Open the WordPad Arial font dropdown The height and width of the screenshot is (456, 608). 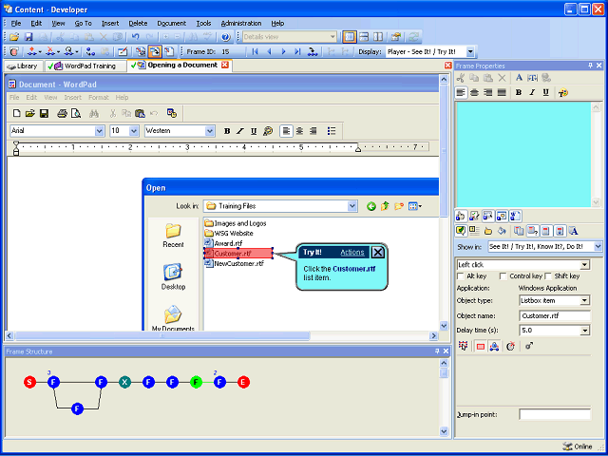[99, 131]
